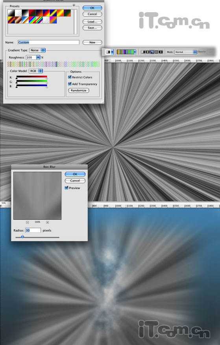Click OK in the Gradient Editor
Viewport: 220px width, 345px height.
(x=92, y=8)
